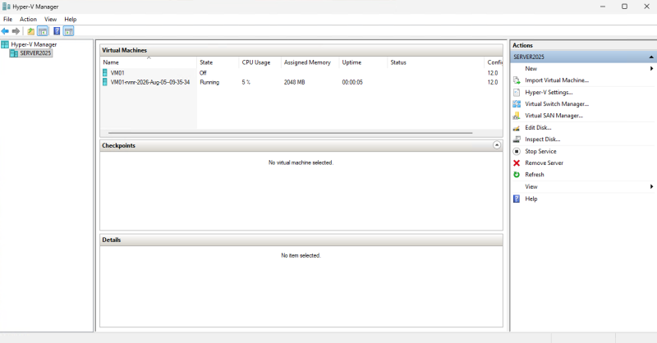The width and height of the screenshot is (657, 343).
Task: Click the Virtual SAN Manager icon
Action: 517,116
